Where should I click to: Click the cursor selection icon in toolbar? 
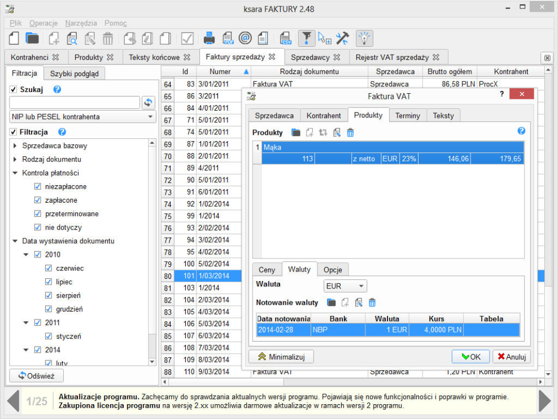coord(324,38)
